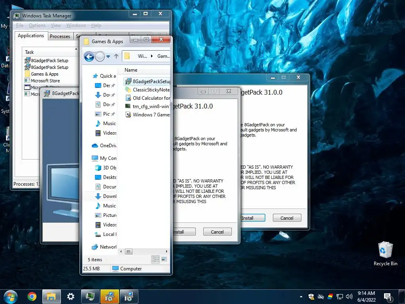This screenshot has height=304, width=405.
Task: Open the notification center icon
Action: pyautogui.click(x=388, y=297)
